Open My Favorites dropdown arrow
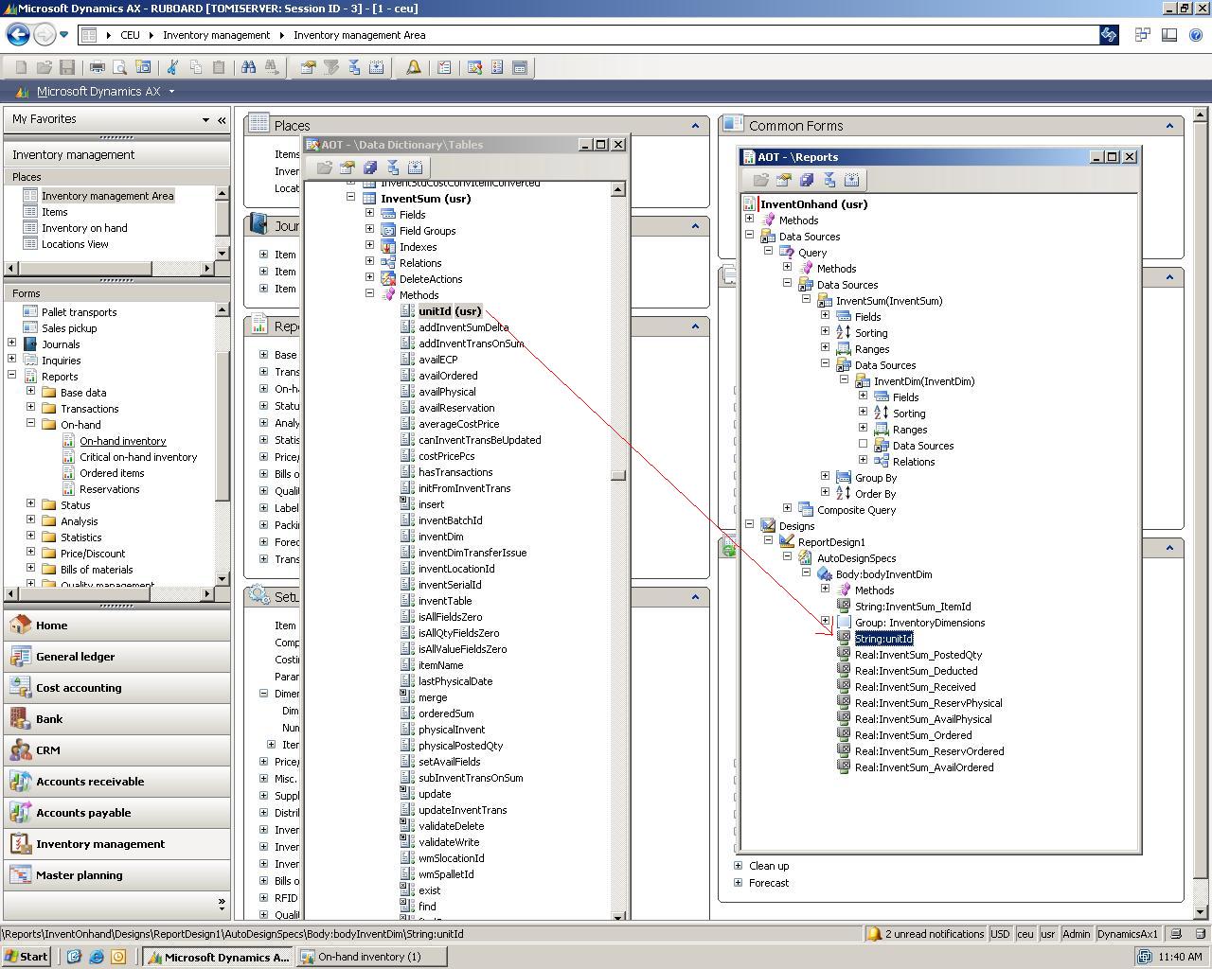The image size is (1212, 969). [205, 119]
